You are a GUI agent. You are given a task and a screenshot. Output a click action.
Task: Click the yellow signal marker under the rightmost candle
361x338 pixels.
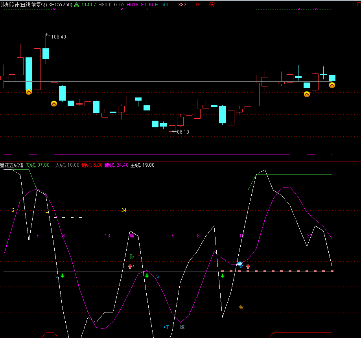[332, 85]
